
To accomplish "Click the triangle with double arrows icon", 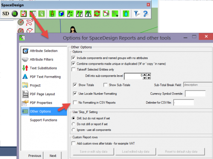I will [70, 14].
